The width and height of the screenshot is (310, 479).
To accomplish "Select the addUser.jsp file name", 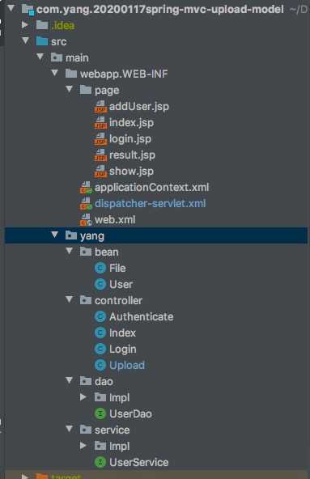I will click(x=139, y=107).
